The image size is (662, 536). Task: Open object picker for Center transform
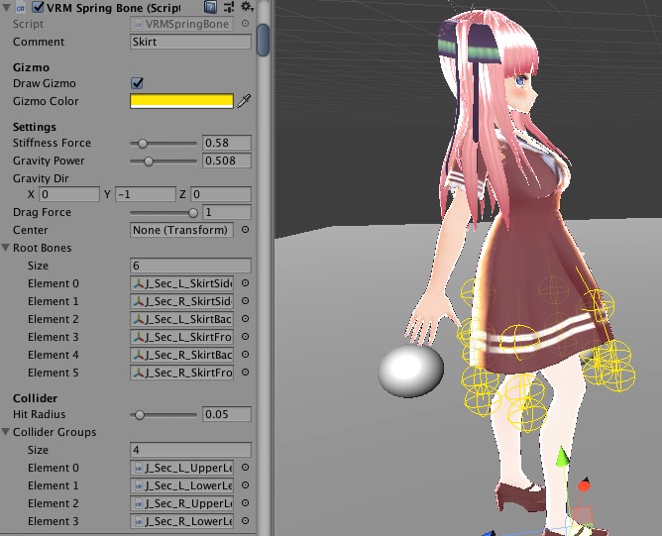click(x=246, y=230)
